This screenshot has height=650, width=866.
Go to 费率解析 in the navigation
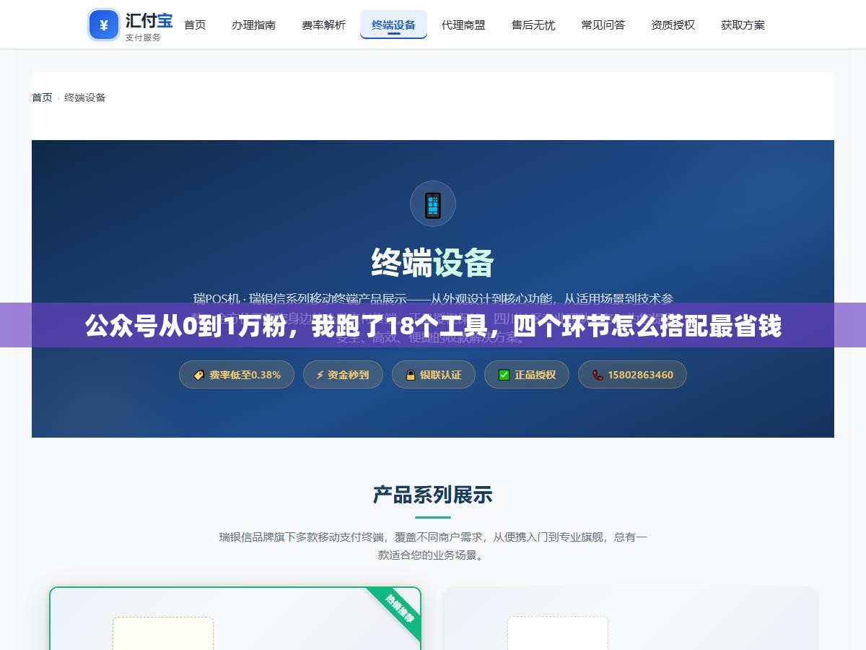tap(323, 25)
